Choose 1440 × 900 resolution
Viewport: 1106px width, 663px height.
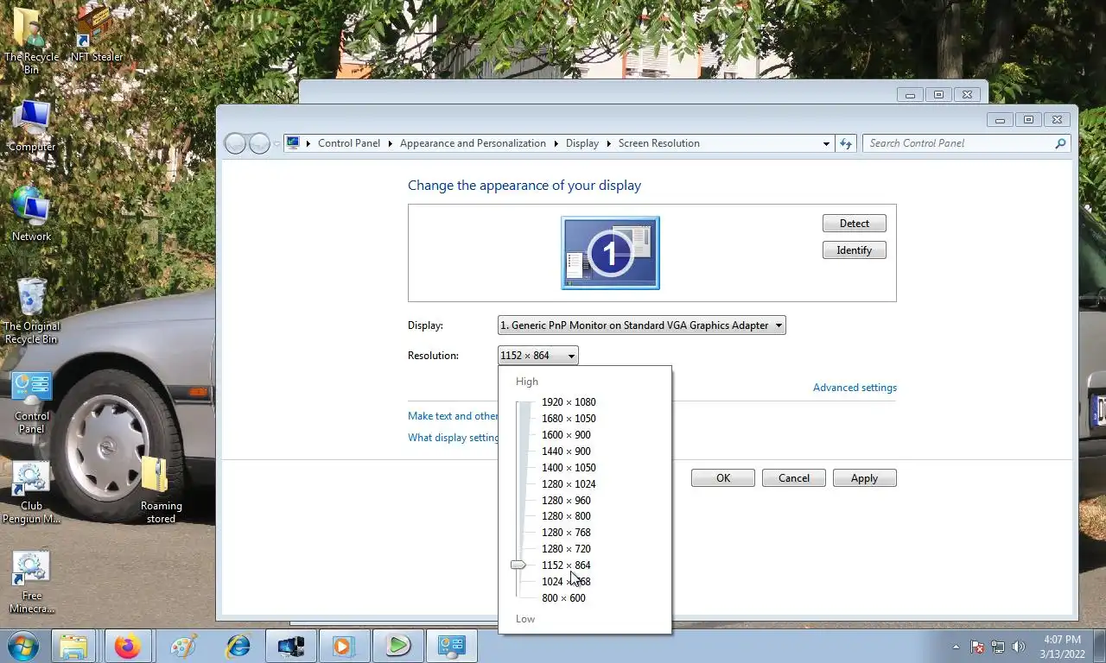tap(566, 451)
